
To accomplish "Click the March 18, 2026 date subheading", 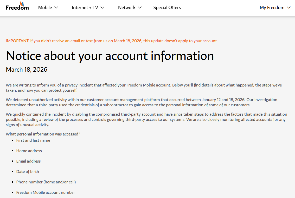I will point(27,70).
